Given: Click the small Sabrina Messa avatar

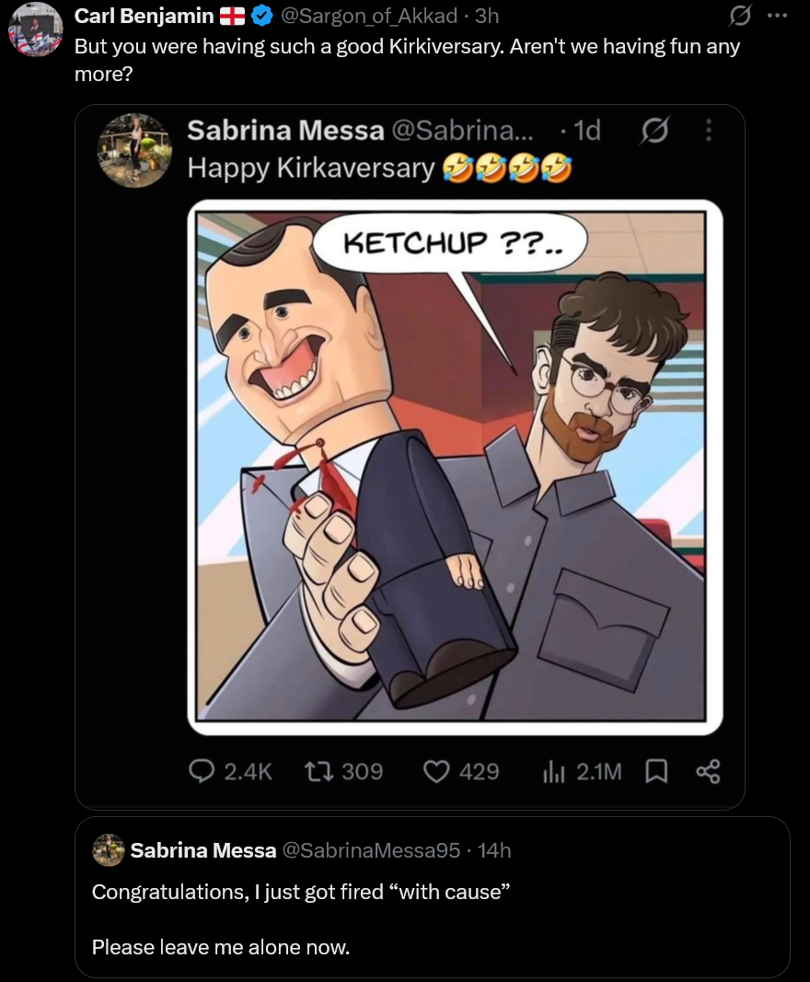Looking at the screenshot, I should (109, 850).
